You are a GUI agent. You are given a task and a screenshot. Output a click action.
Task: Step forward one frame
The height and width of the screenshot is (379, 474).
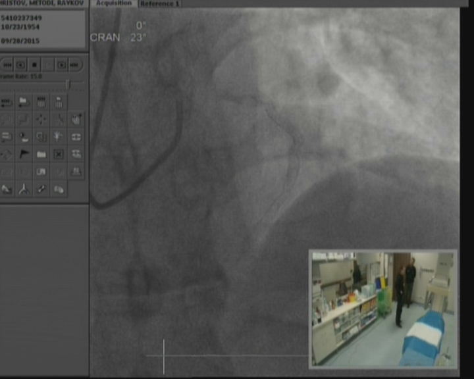click(x=61, y=65)
